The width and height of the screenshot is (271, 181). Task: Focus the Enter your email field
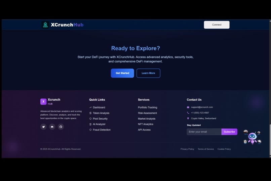(204, 132)
